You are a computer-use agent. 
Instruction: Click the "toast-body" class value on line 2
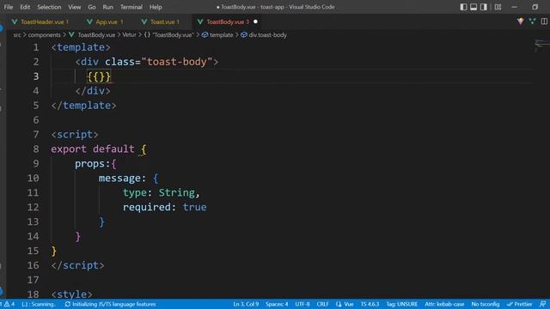(x=177, y=62)
